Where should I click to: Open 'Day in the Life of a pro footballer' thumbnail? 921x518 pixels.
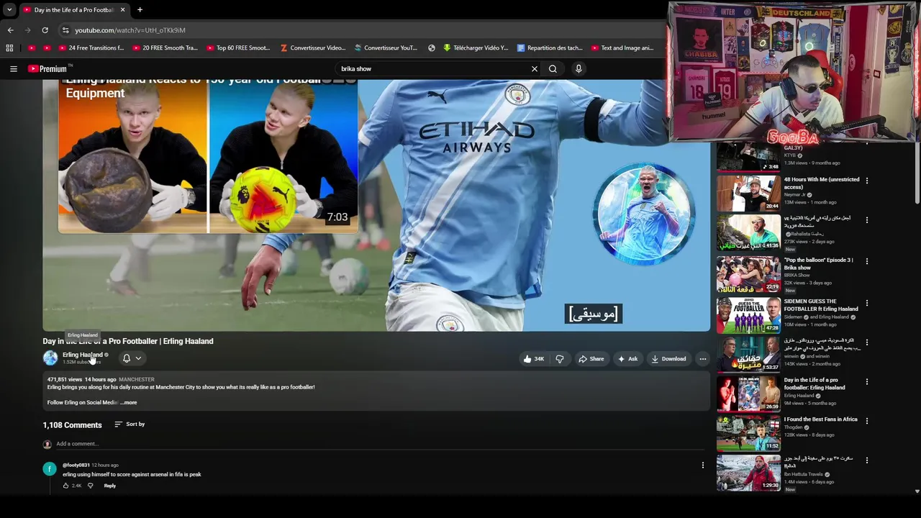[748, 393]
